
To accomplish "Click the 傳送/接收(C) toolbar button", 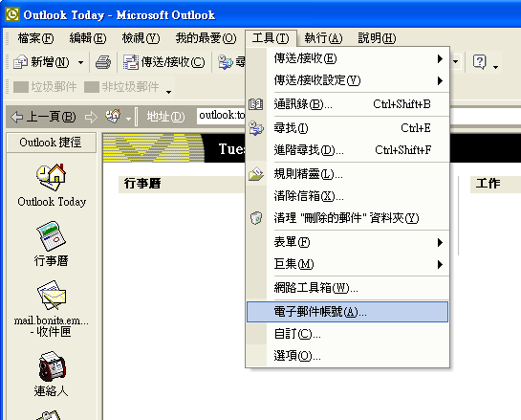I will pyautogui.click(x=164, y=62).
